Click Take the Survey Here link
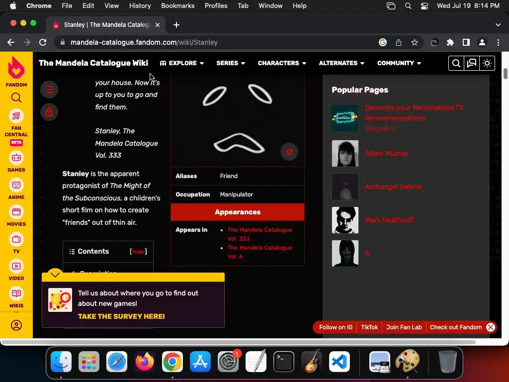Image resolution: width=509 pixels, height=382 pixels. (121, 316)
